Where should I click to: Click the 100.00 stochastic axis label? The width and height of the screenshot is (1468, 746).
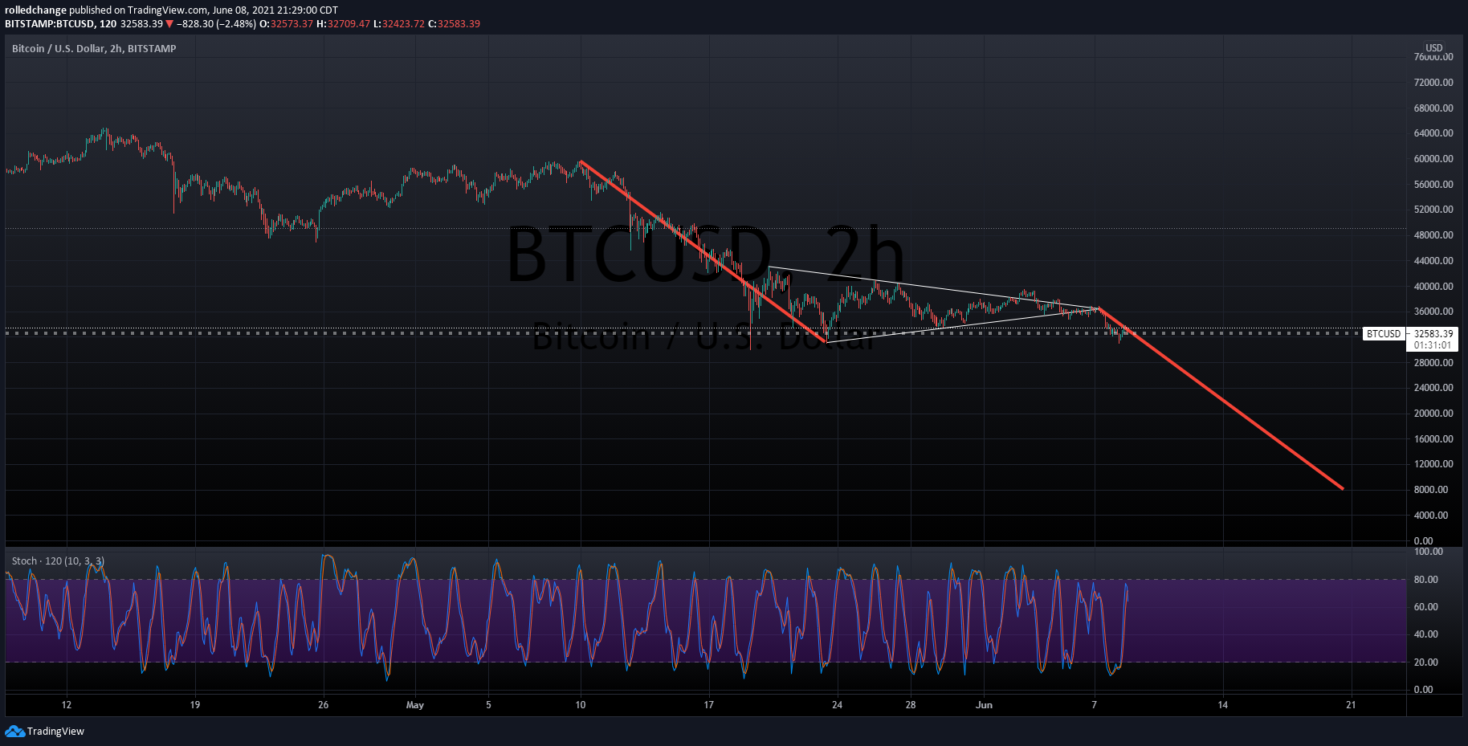1428,552
